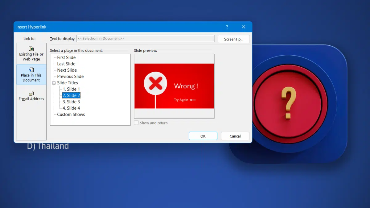Select "Next Slide" in the list
This screenshot has width=370, height=208.
coord(66,70)
